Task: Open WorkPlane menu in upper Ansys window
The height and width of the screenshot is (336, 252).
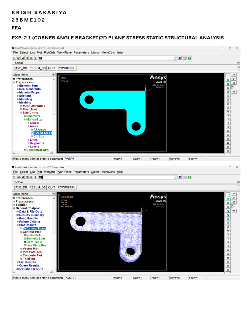Action: point(64,52)
